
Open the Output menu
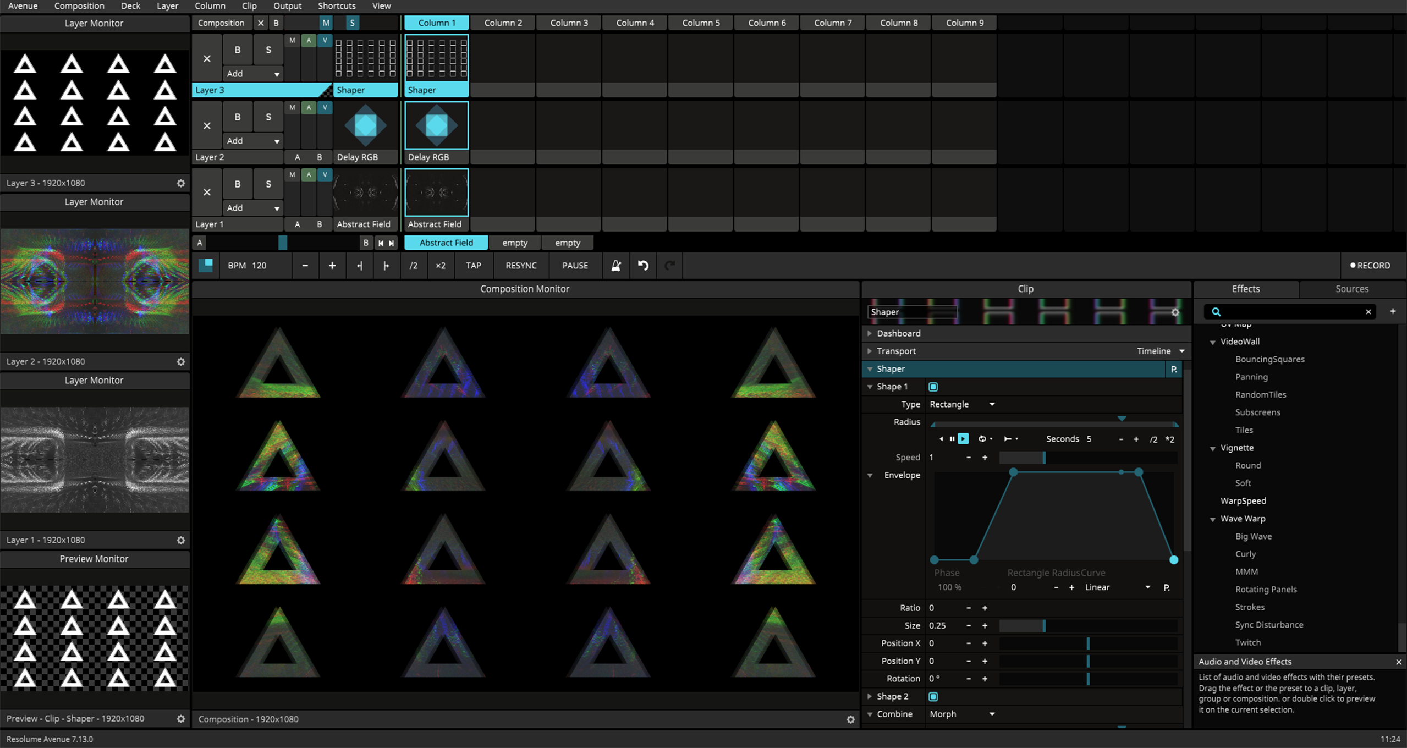click(287, 6)
